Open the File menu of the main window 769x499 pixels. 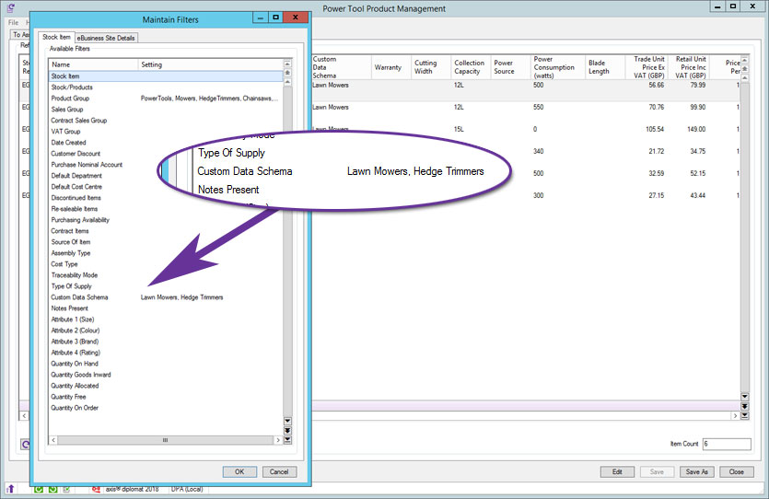[13, 22]
